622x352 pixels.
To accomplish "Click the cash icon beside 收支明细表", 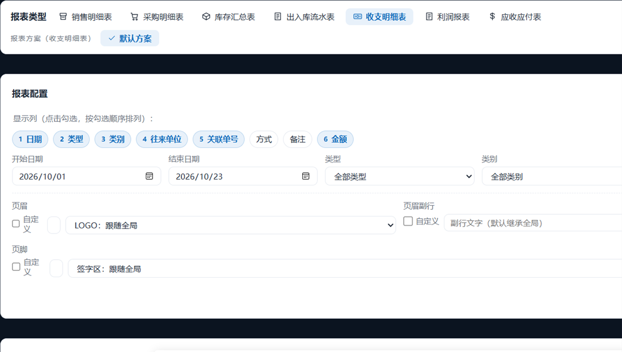I will [x=357, y=16].
